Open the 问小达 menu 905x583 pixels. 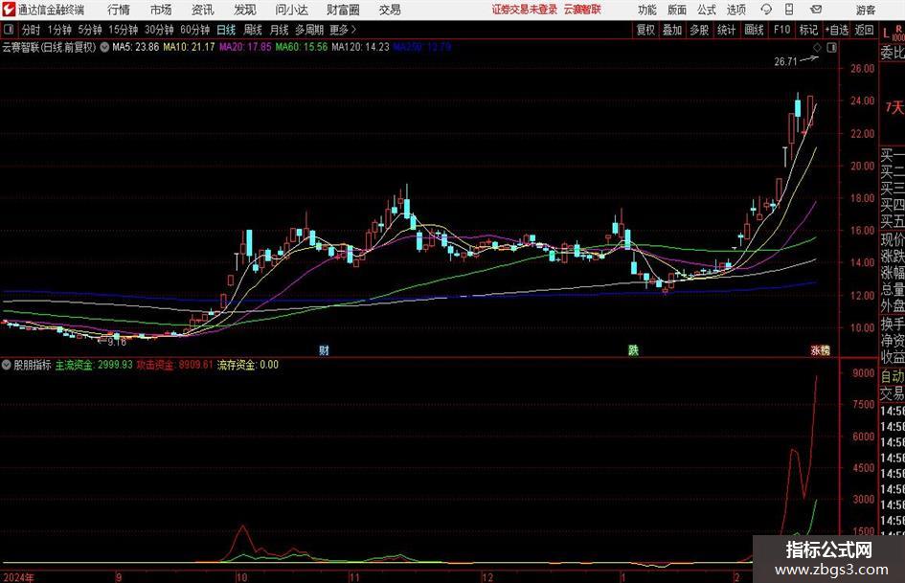point(291,10)
